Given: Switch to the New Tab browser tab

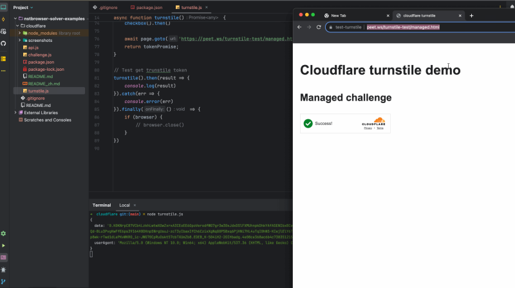Looking at the screenshot, I should 339,15.
